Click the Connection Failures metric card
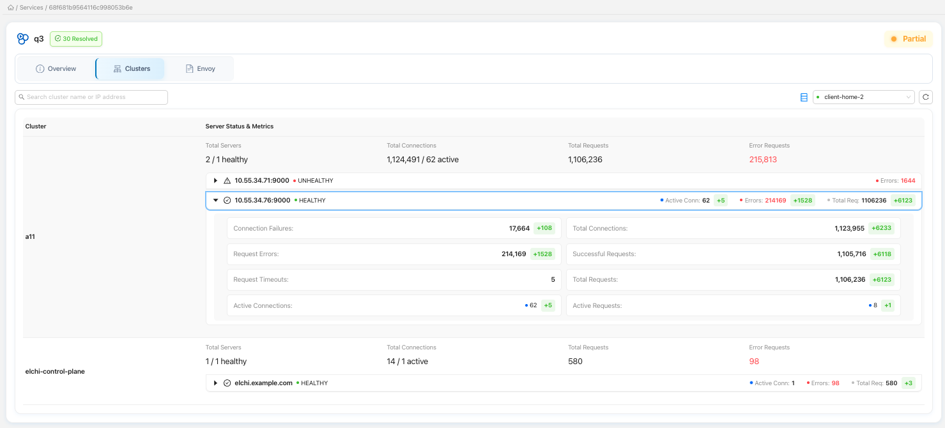 (394, 228)
